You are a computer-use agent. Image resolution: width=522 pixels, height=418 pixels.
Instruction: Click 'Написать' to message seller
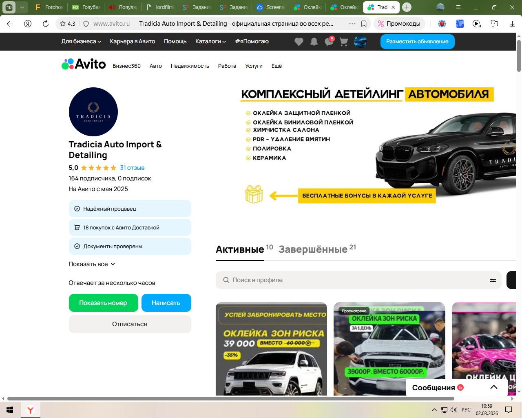coord(166,303)
